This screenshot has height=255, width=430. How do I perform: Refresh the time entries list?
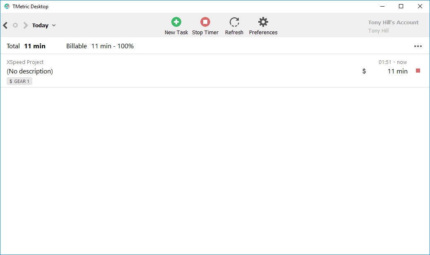(234, 22)
